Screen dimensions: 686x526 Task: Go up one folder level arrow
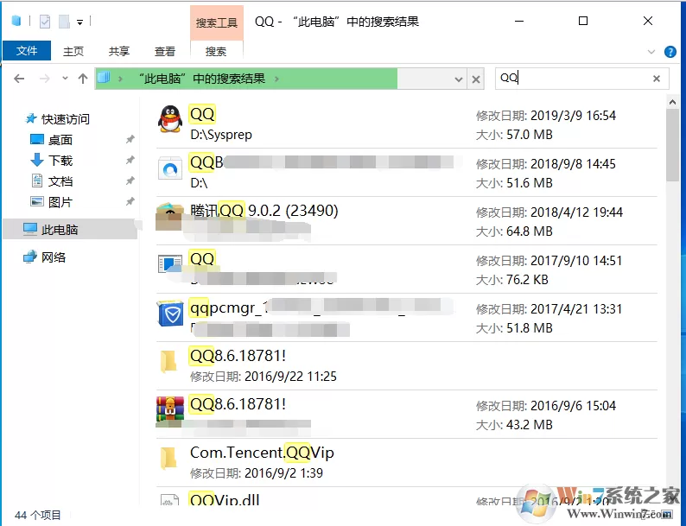[x=83, y=79]
